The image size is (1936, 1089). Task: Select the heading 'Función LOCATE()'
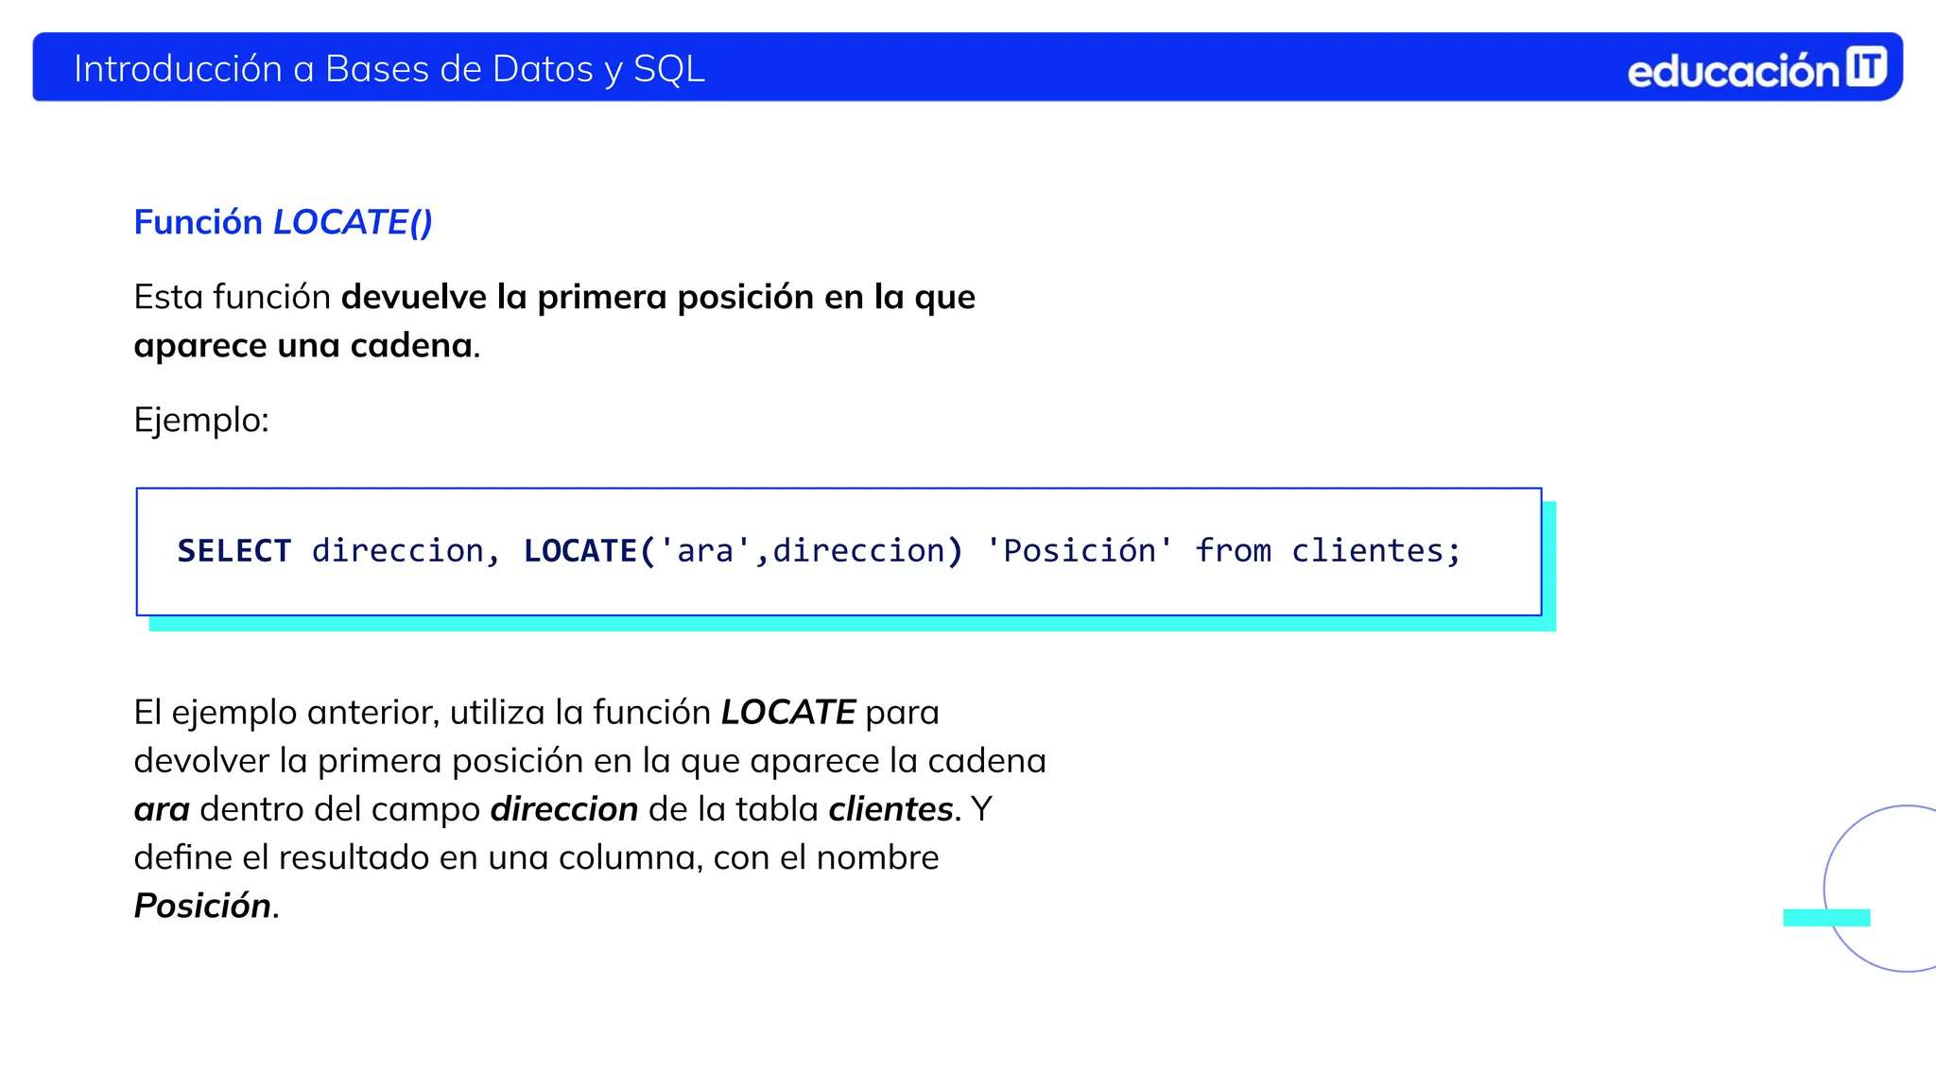pos(283,222)
